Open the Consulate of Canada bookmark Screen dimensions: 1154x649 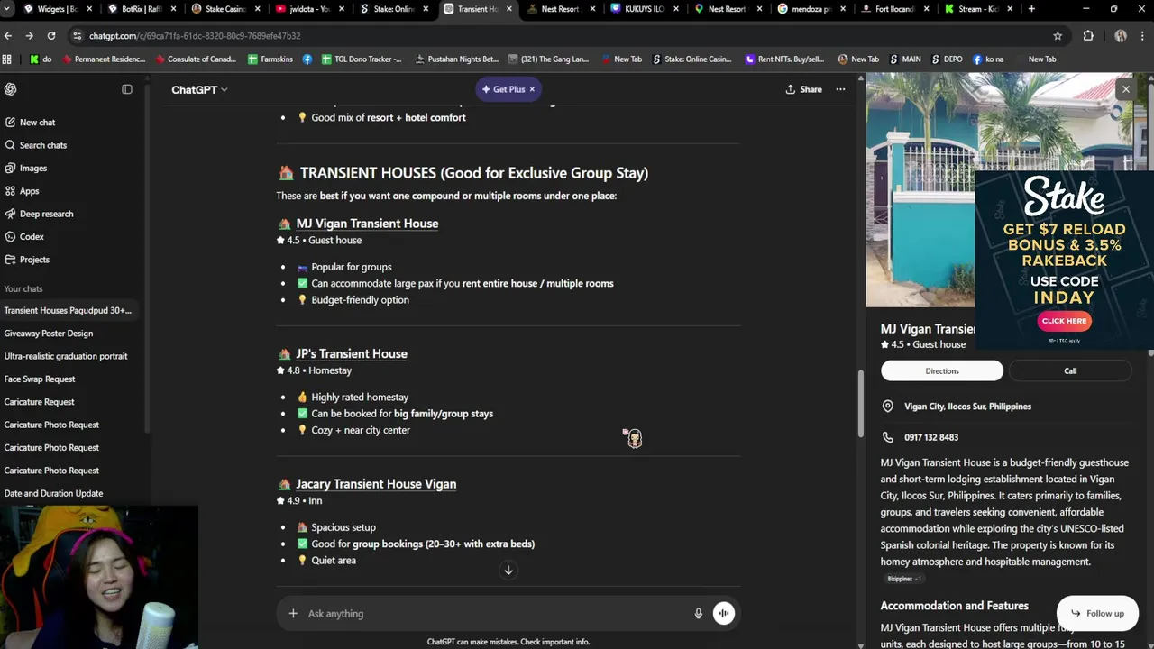[x=195, y=59]
